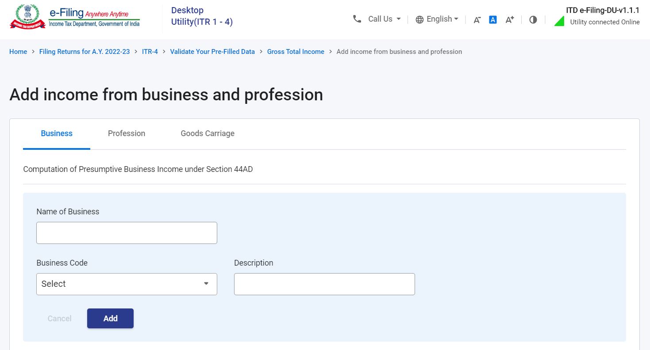The image size is (650, 350).
Task: Click the globe icon beside English
Action: pos(419,19)
